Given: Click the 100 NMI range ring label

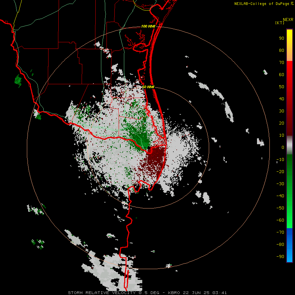Looking at the screenshot, I should 148,26.
